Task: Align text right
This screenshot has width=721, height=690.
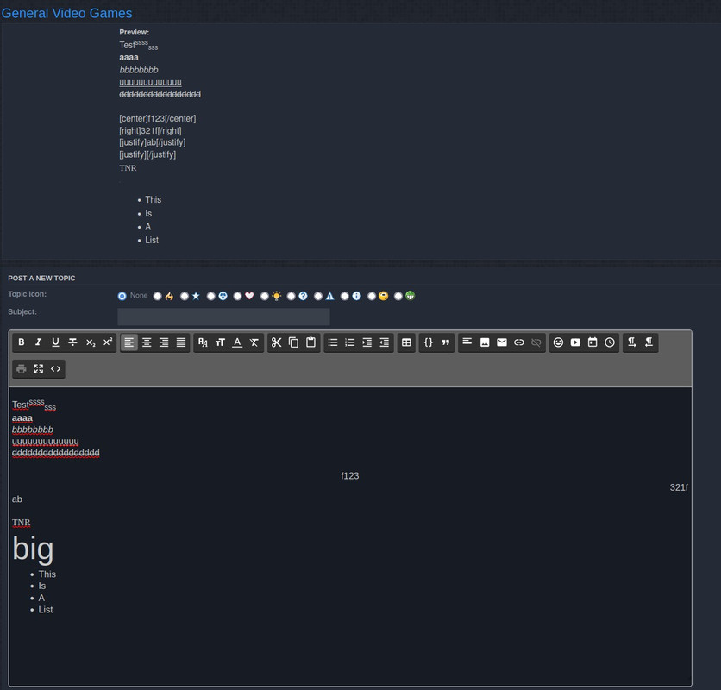Action: [x=164, y=342]
